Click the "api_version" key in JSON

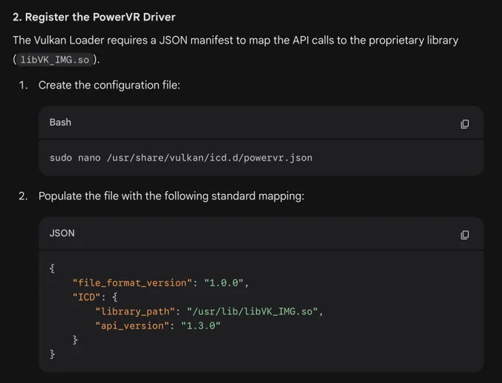[132, 325]
